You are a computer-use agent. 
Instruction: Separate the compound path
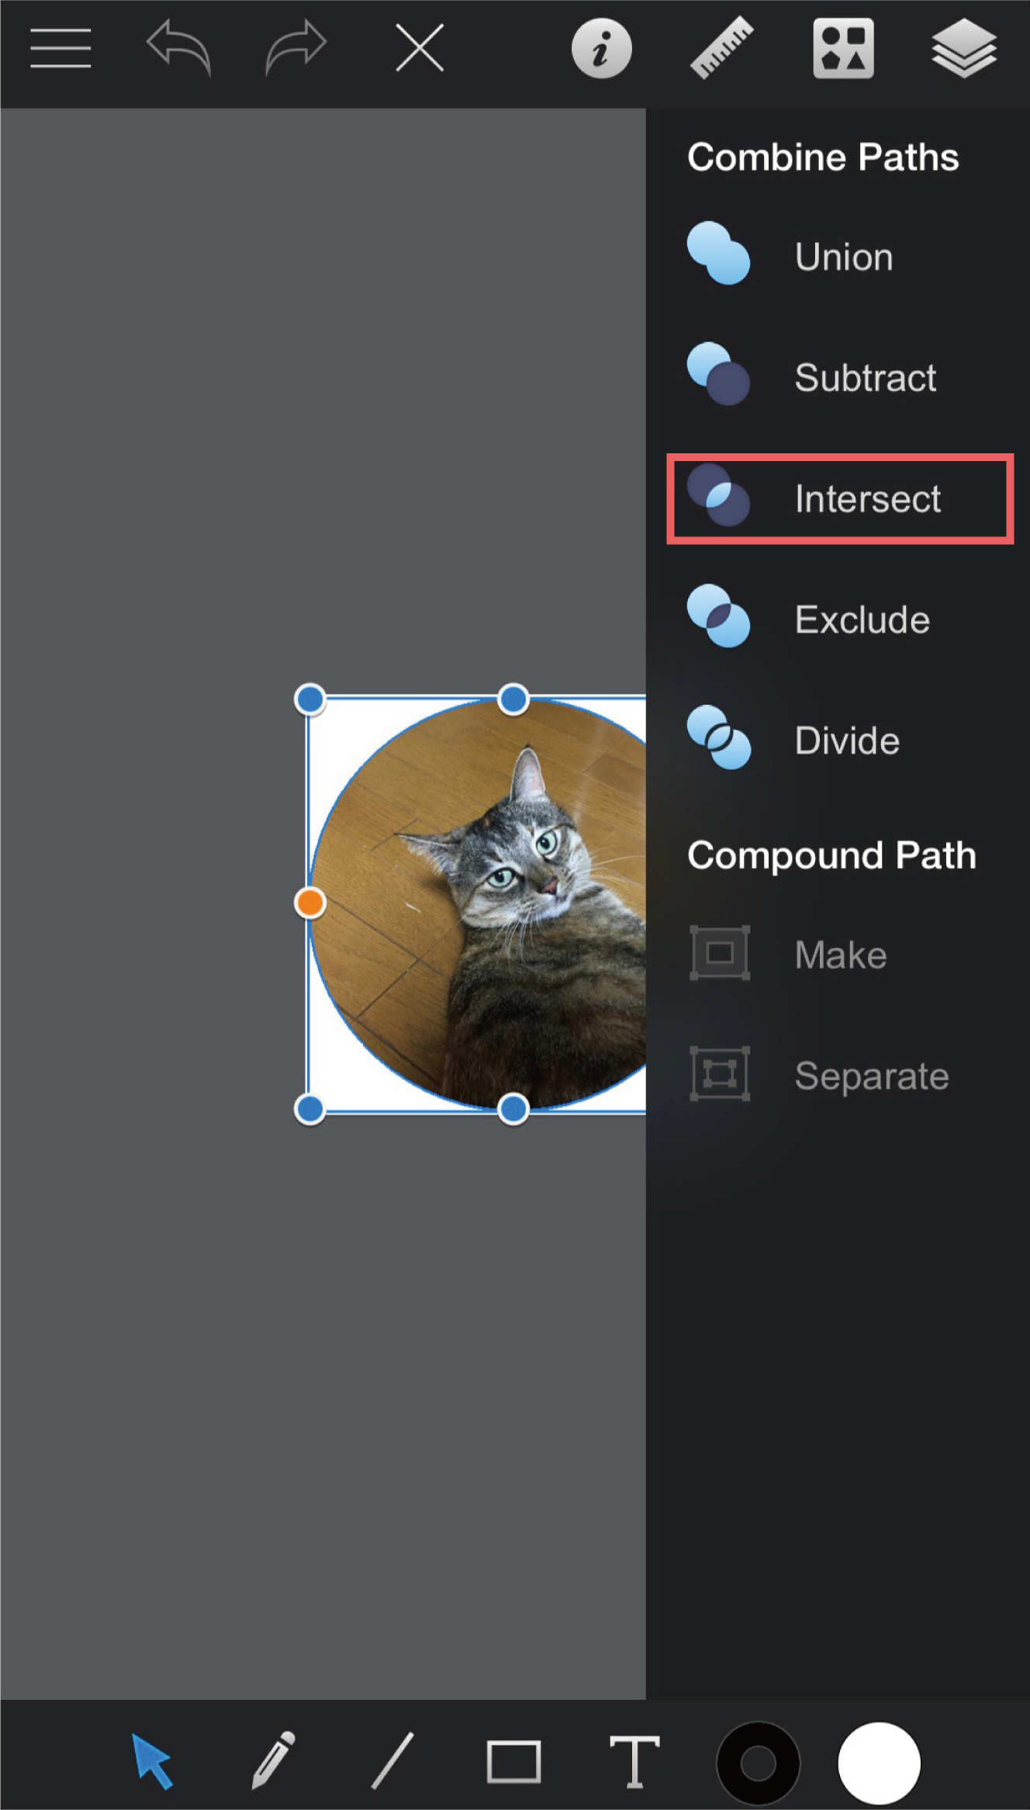838,1075
